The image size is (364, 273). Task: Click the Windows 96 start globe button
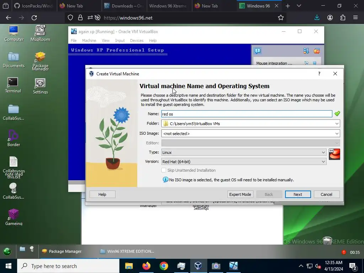coord(7,251)
